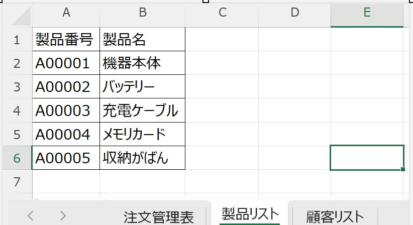Switch to the 注文管理表 sheet tab
Viewport: 413px width, 225px height.
coord(158,216)
